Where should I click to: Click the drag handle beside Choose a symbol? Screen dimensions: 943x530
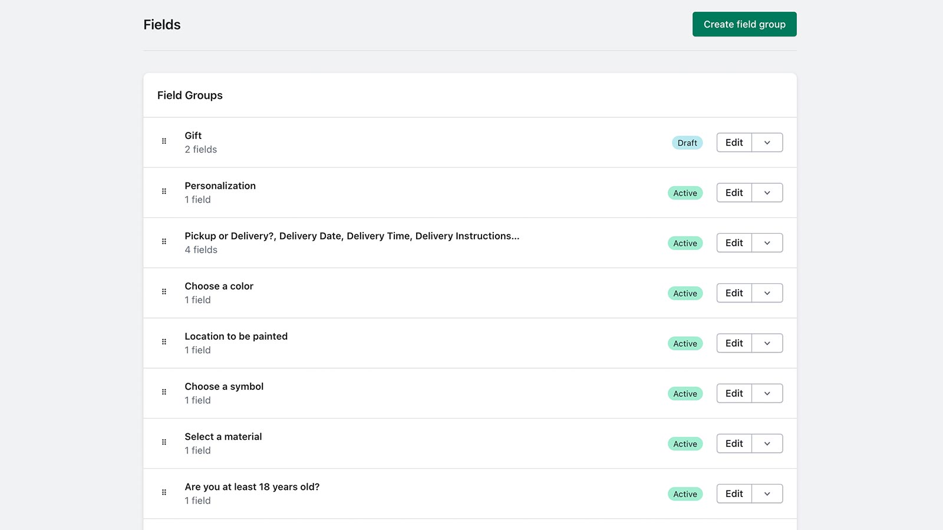[163, 392]
